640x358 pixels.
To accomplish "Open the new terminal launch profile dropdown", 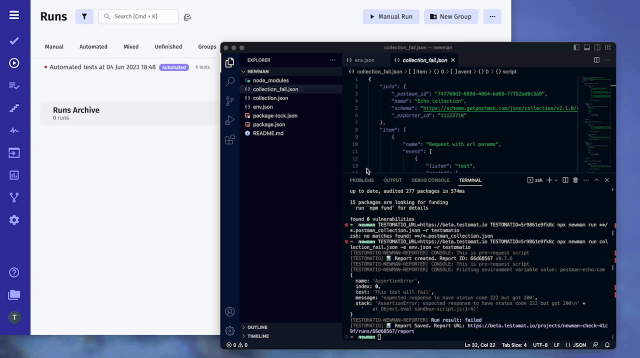I will pos(556,180).
